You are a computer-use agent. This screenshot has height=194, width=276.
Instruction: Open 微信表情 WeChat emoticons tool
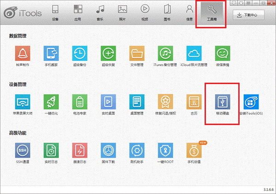[223, 53]
